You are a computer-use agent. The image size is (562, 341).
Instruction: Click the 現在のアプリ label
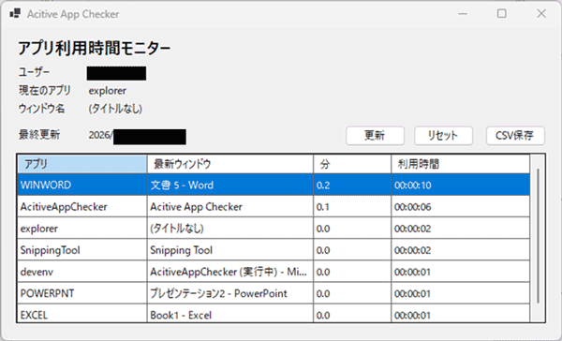45,90
